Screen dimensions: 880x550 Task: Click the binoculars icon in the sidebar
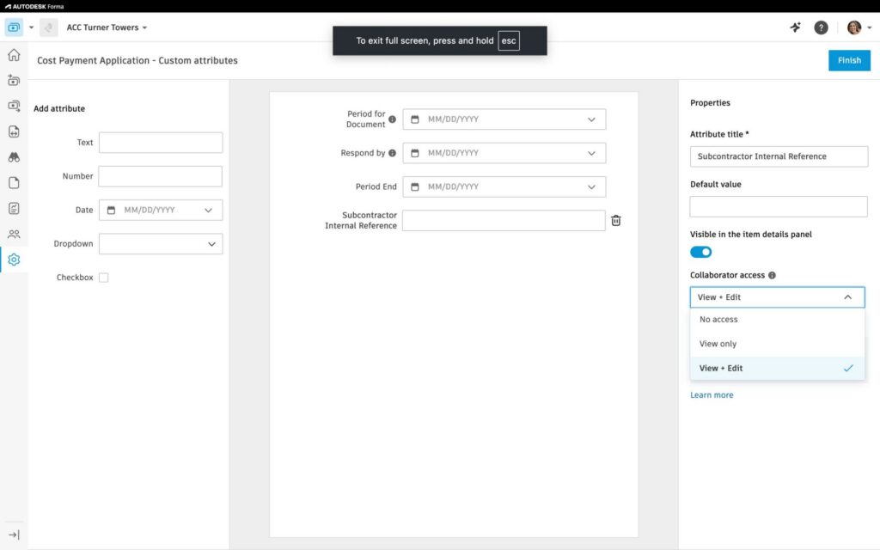tap(14, 157)
